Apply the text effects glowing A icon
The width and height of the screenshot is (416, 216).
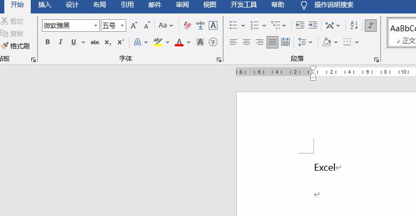click(138, 42)
